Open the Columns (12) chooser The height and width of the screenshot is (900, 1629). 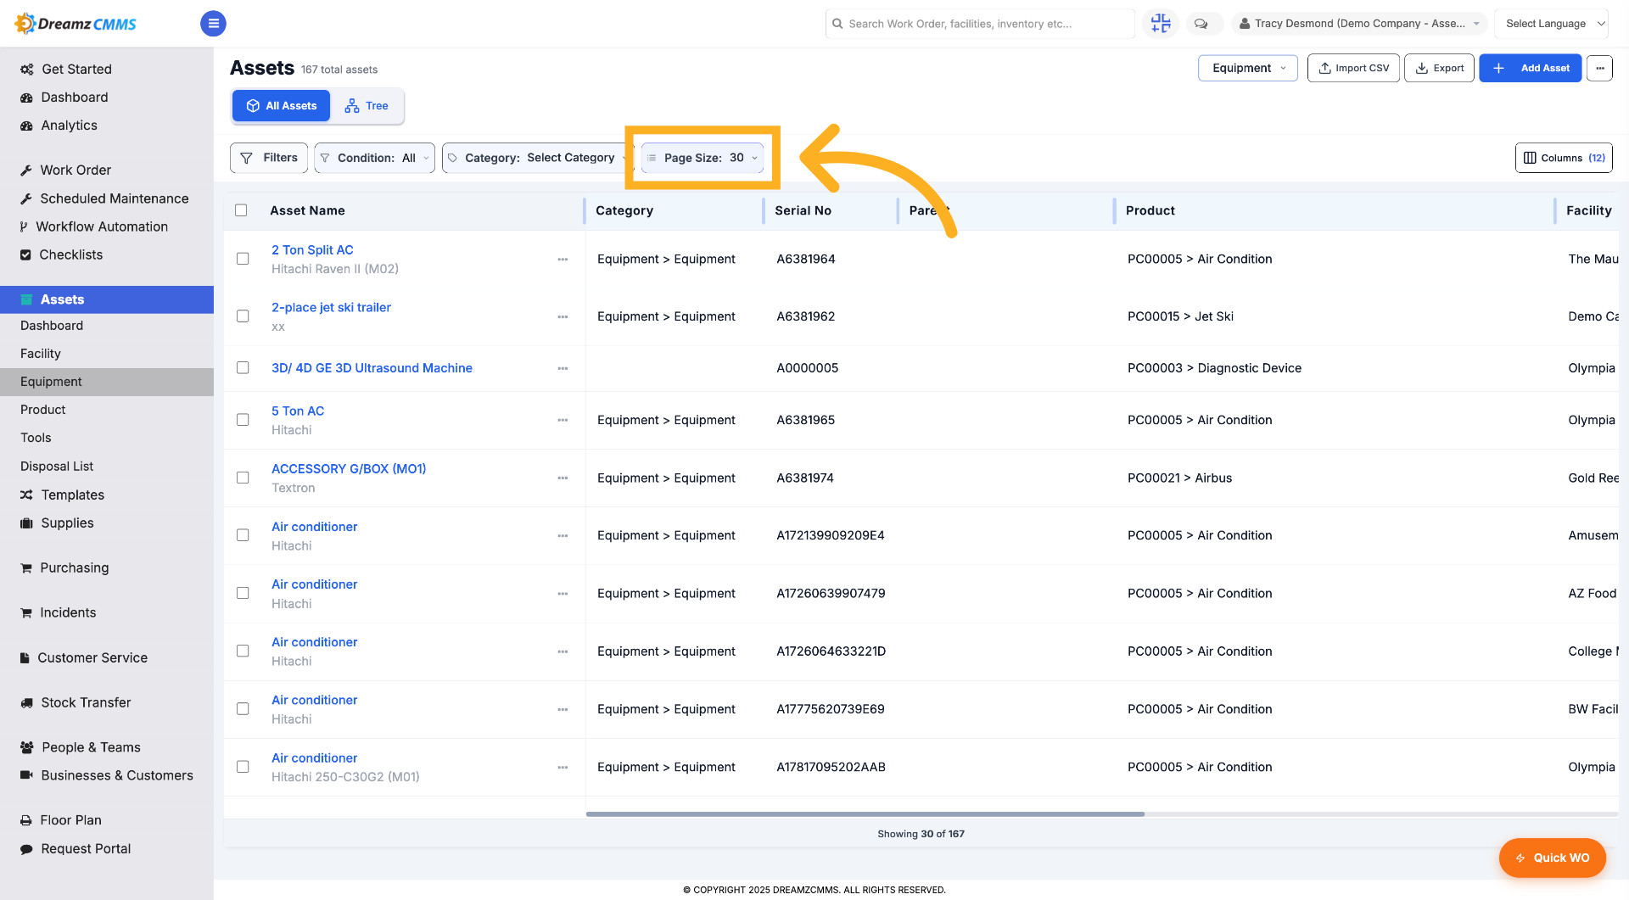(x=1564, y=158)
